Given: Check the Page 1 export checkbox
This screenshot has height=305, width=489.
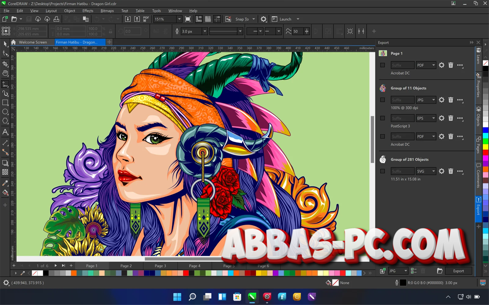Looking at the screenshot, I should (x=382, y=65).
